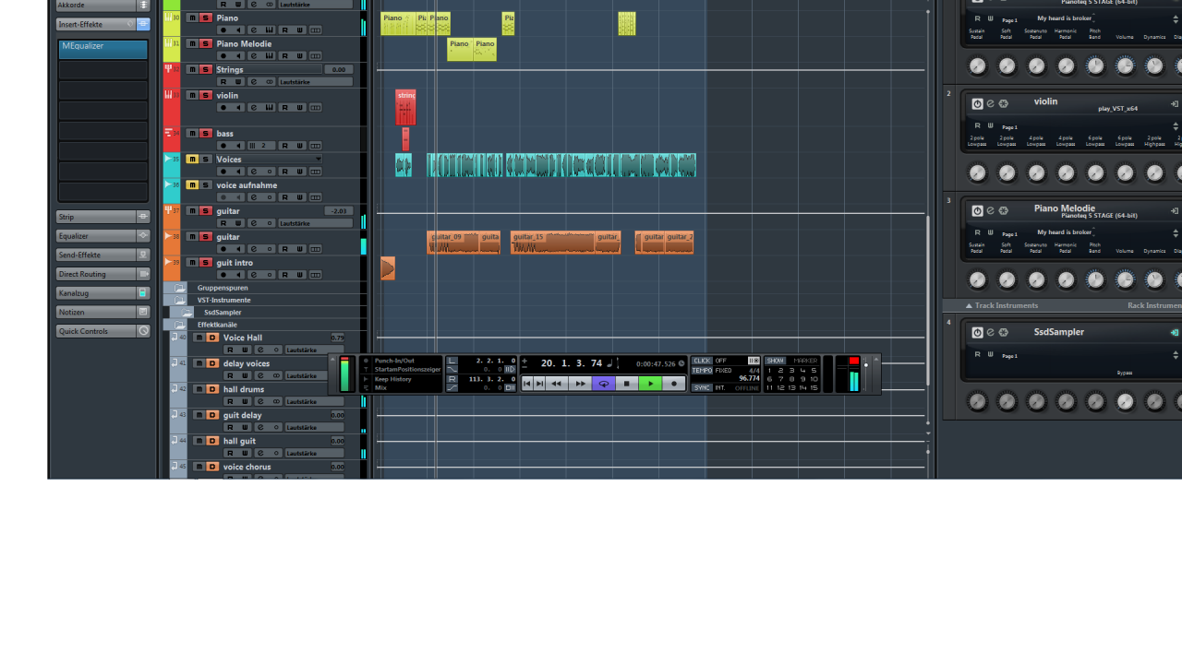Unmute the Voices track
Screen dimensions: 1182x664
click(192, 160)
